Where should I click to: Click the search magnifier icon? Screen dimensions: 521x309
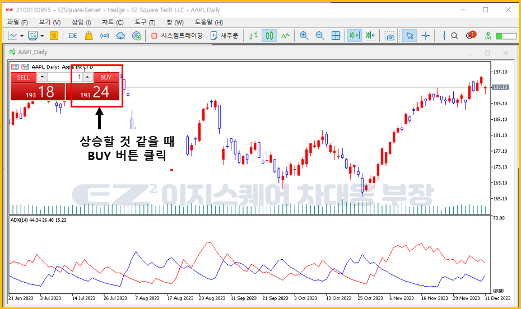pos(454,35)
